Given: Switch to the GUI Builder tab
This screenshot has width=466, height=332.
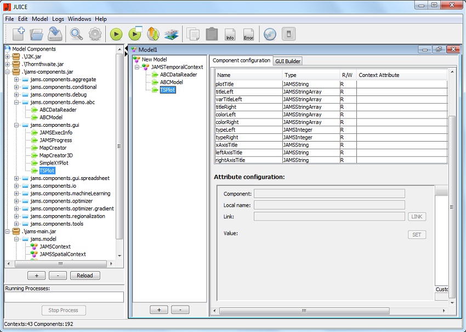Looking at the screenshot, I should tap(288, 61).
